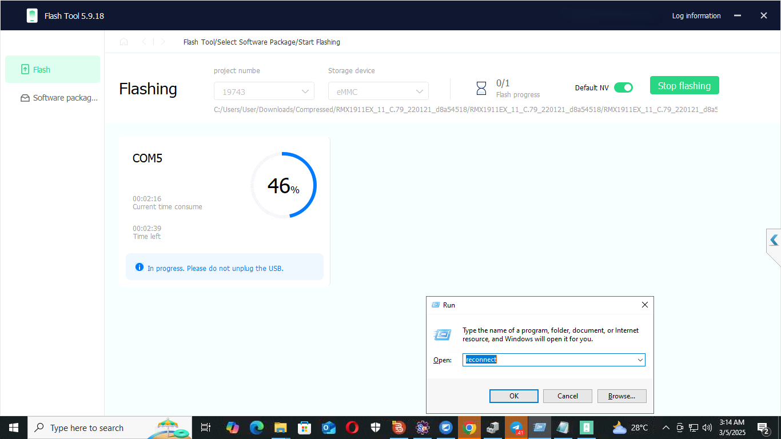Toggle the Default NV switch
This screenshot has width=781, height=439.
(623, 87)
